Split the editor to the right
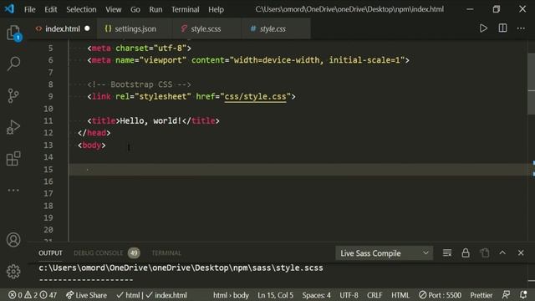535x301 pixels. 502,28
